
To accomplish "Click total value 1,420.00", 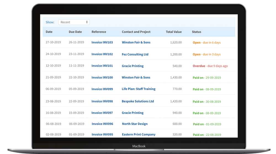I will pyautogui.click(x=176, y=101).
